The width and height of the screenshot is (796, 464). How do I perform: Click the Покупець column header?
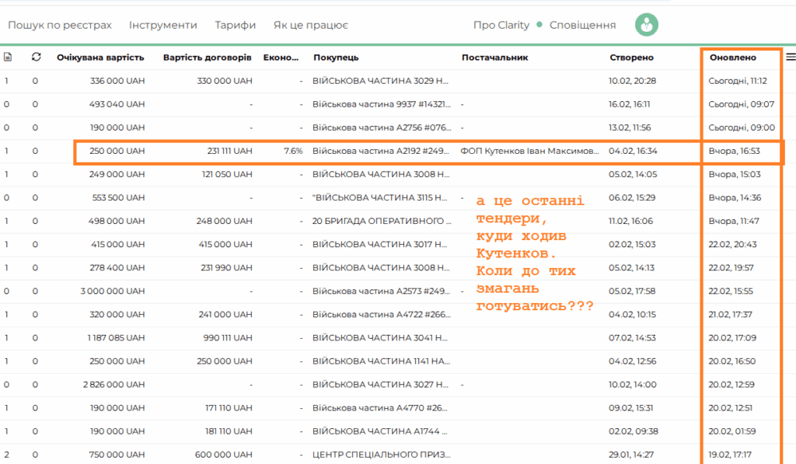336,58
